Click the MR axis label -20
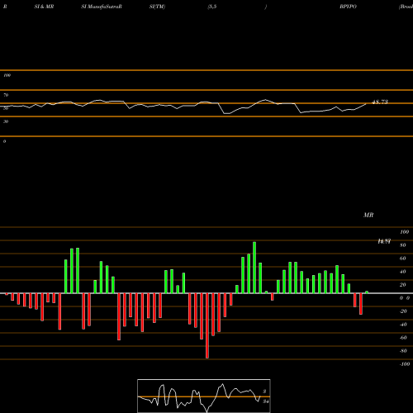Image resolution: width=413 pixels, height=413 pixels. coord(403,311)
